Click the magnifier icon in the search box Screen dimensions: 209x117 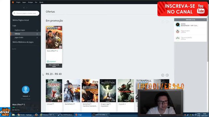click(14, 13)
